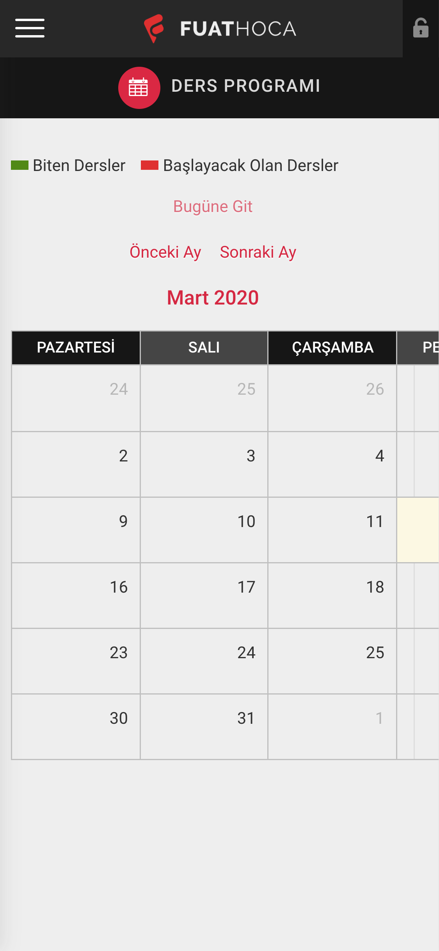Open March 31 calendar cell
This screenshot has width=439, height=951.
204,727
